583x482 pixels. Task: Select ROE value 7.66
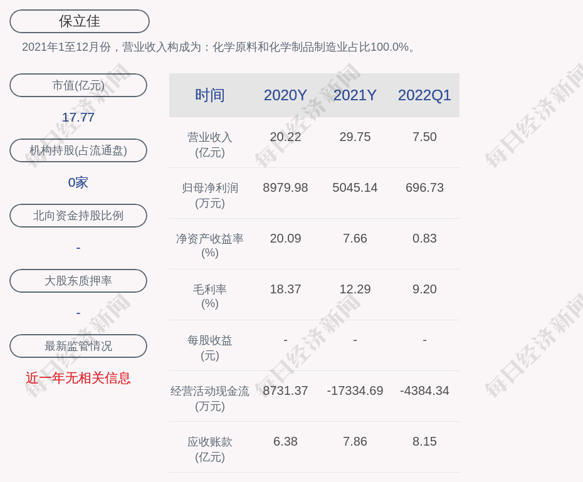[355, 238]
